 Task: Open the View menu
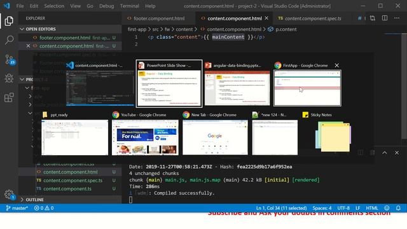click(x=75, y=6)
